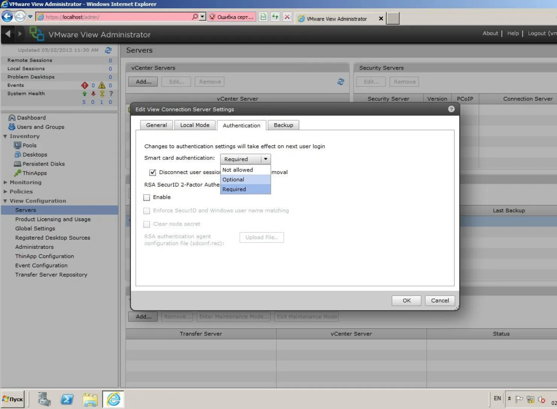Choose Required in the dropdown list
This screenshot has width=557, height=409.
pos(245,189)
